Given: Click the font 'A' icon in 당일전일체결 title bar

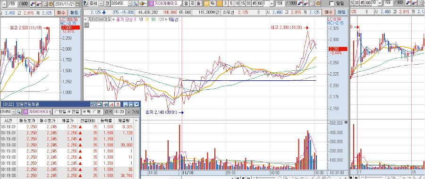Looking at the screenshot, I should (x=112, y=104).
